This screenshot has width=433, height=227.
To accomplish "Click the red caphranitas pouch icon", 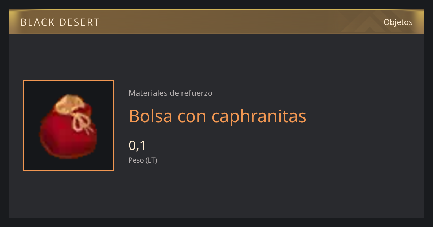I will (x=68, y=126).
